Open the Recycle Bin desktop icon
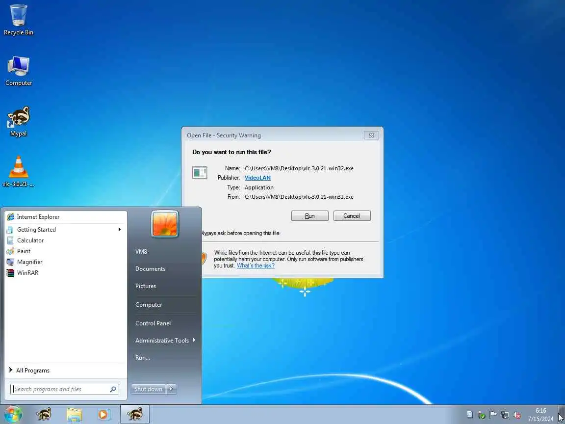Screen dimensions: 565x424 point(18,20)
